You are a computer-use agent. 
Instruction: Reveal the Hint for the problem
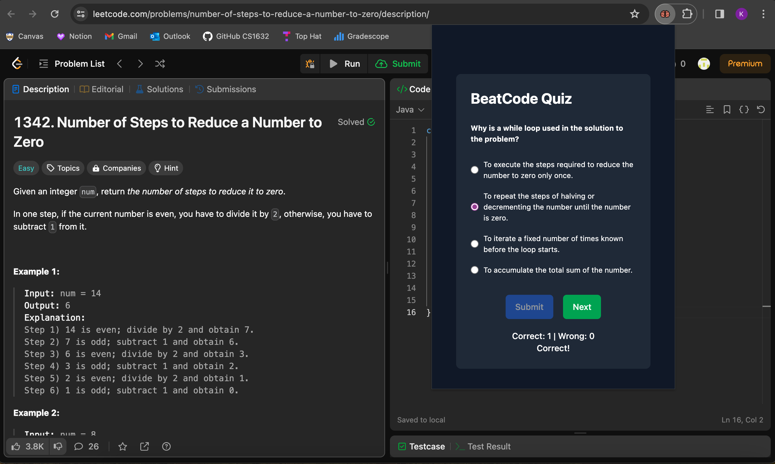(x=166, y=168)
